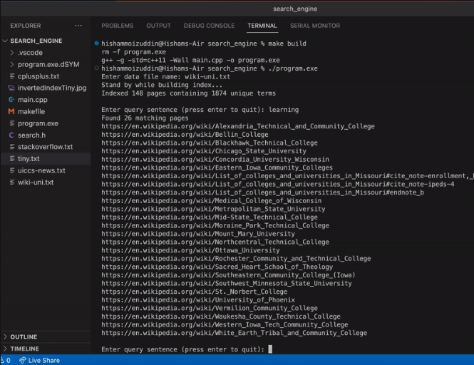Click "Indexed 148 pages containing 1874 unique terms"
The width and height of the screenshot is (474, 365).
point(189,93)
